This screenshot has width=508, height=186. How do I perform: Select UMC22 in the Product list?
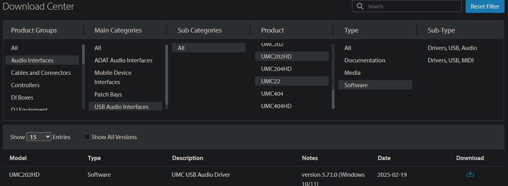pyautogui.click(x=271, y=81)
